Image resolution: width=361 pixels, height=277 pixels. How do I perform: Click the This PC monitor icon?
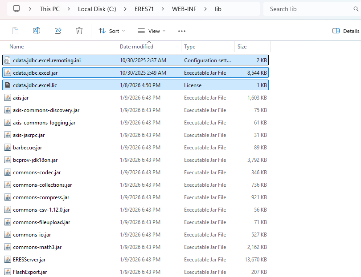click(x=16, y=9)
